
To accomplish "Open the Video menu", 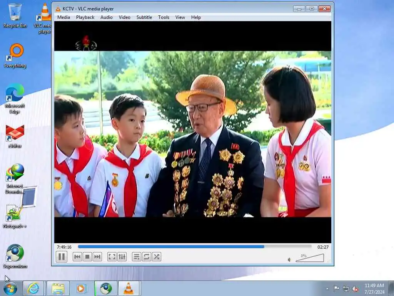I will point(125,17).
